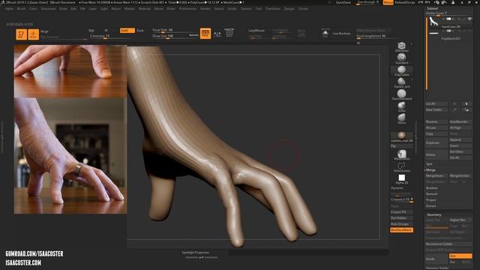480x270 pixels.
Task: Collapse the Subtool palette header
Action: click(x=432, y=8)
